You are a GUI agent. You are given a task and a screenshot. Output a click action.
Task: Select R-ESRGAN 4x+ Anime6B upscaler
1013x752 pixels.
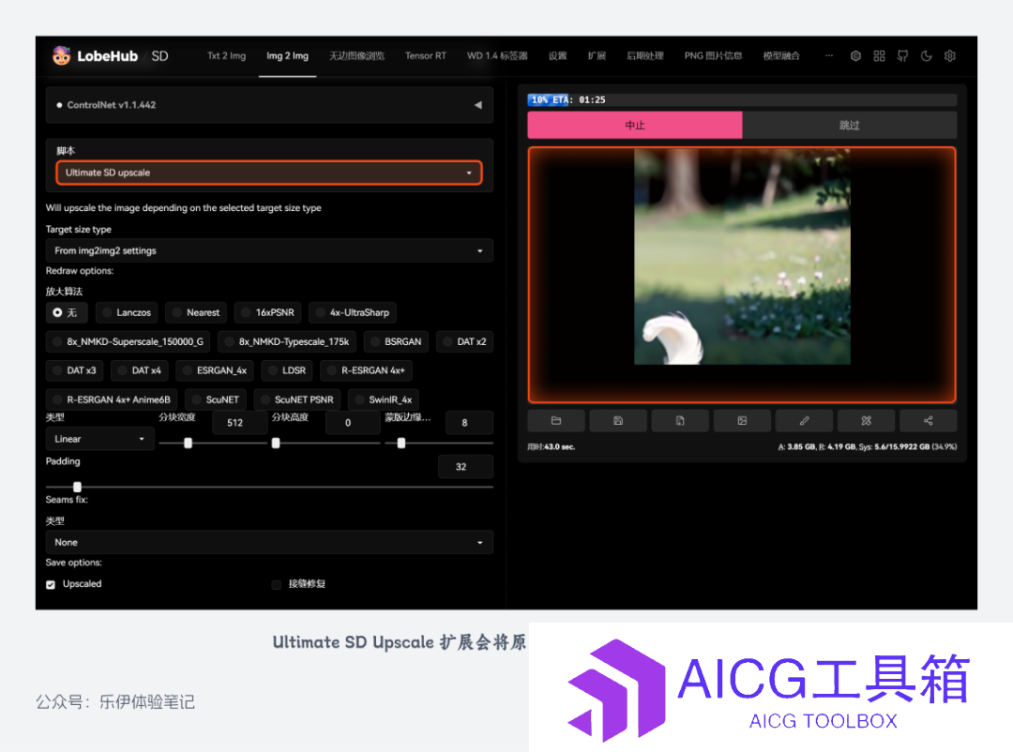(112, 399)
